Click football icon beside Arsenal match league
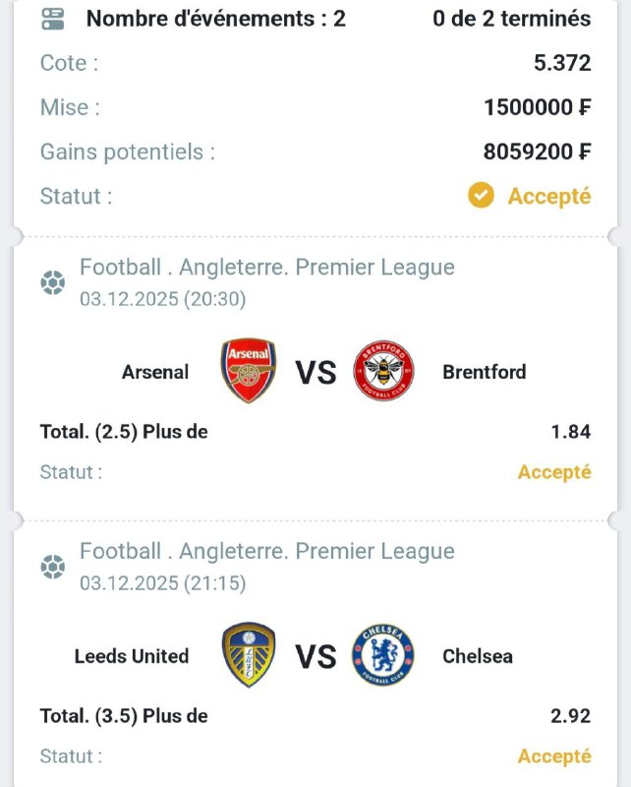 coord(52,283)
